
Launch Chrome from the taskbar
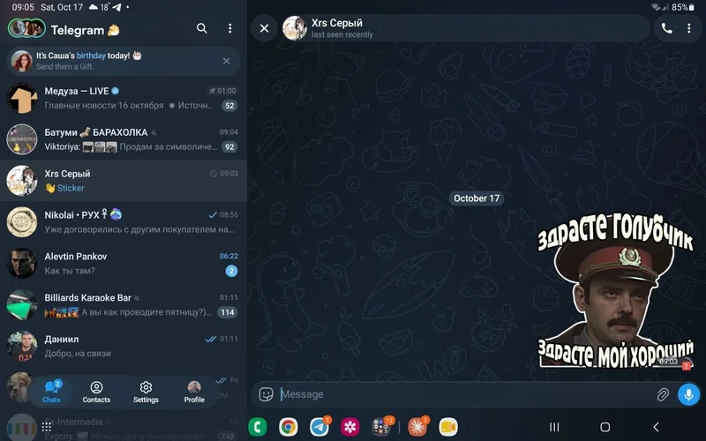[289, 427]
